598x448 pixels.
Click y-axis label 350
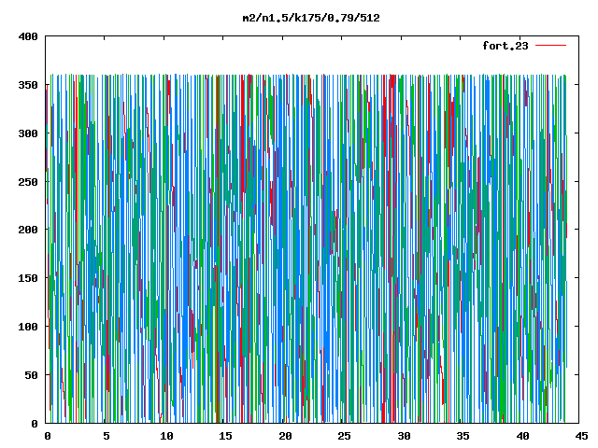pos(28,85)
